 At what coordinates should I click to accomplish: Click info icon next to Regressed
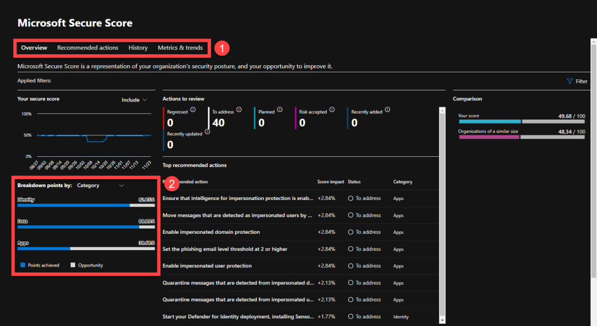click(x=192, y=109)
